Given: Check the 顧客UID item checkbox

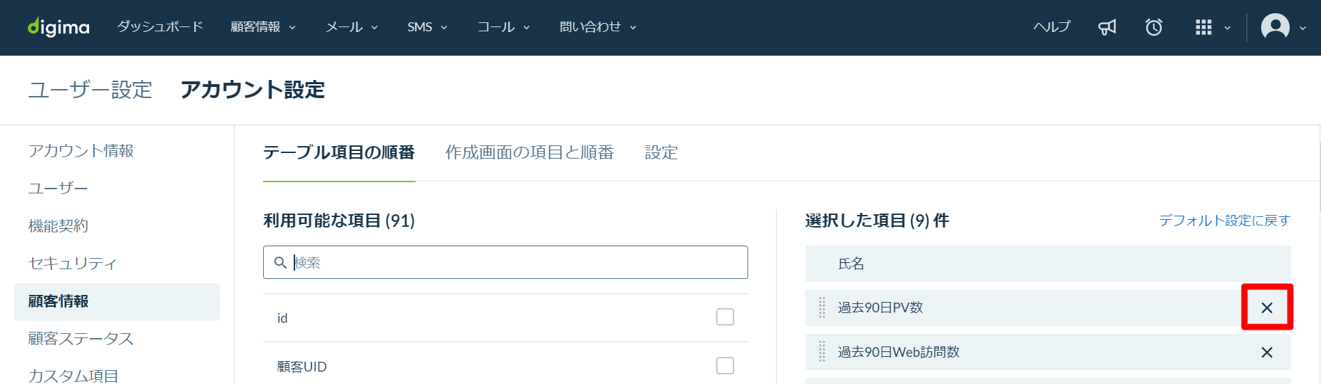Looking at the screenshot, I should click(725, 366).
